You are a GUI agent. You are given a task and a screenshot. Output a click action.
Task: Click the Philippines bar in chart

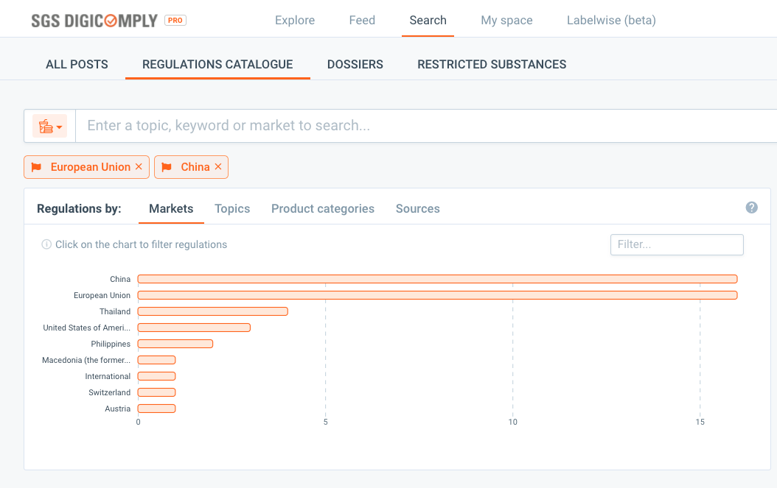pyautogui.click(x=175, y=344)
